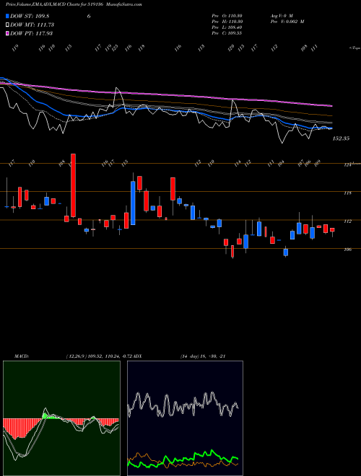Click the 'Pre H: 110.30' value

point(227,22)
